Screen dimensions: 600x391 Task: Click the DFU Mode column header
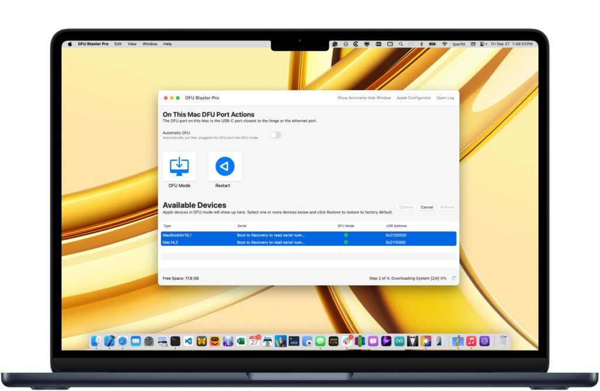[346, 226]
